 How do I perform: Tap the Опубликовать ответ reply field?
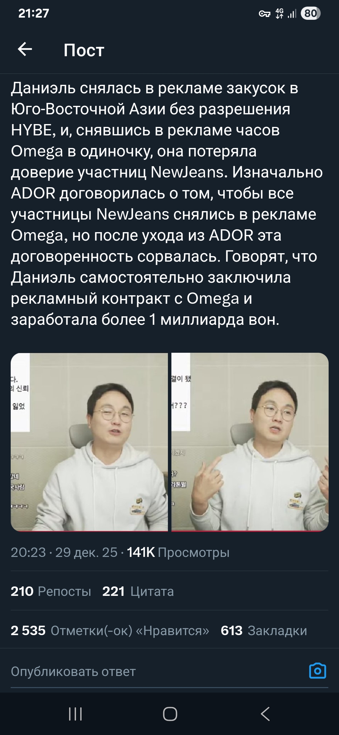(x=157, y=671)
